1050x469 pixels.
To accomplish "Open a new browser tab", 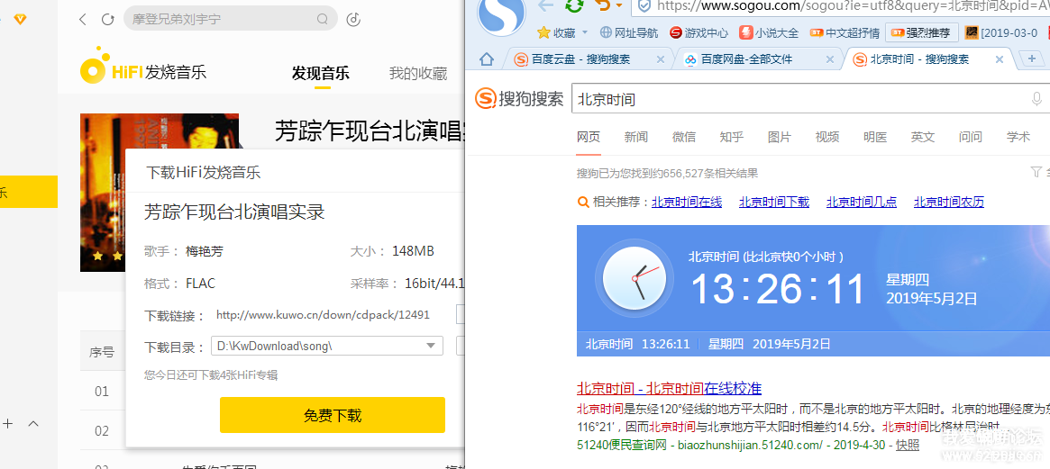I will coord(1032,59).
